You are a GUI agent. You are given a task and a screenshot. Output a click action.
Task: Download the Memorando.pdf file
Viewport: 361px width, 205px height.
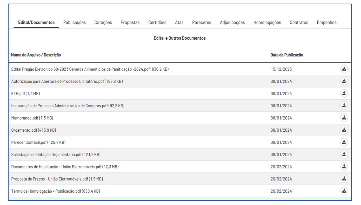pyautogui.click(x=344, y=118)
